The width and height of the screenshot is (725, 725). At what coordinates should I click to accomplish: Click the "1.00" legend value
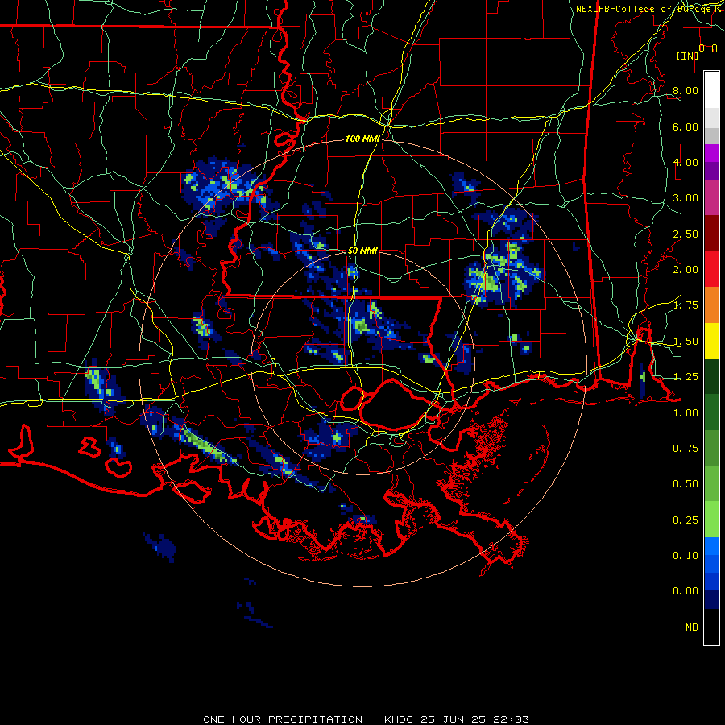686,413
